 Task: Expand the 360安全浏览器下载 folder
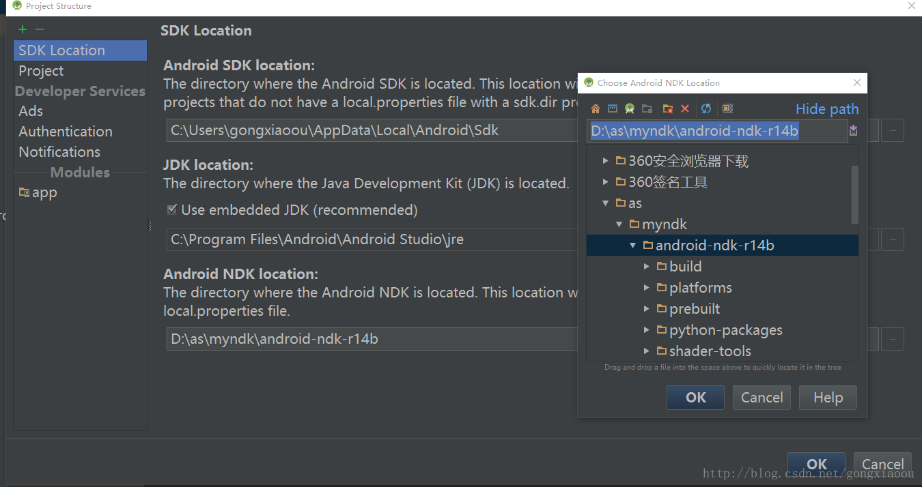(605, 161)
